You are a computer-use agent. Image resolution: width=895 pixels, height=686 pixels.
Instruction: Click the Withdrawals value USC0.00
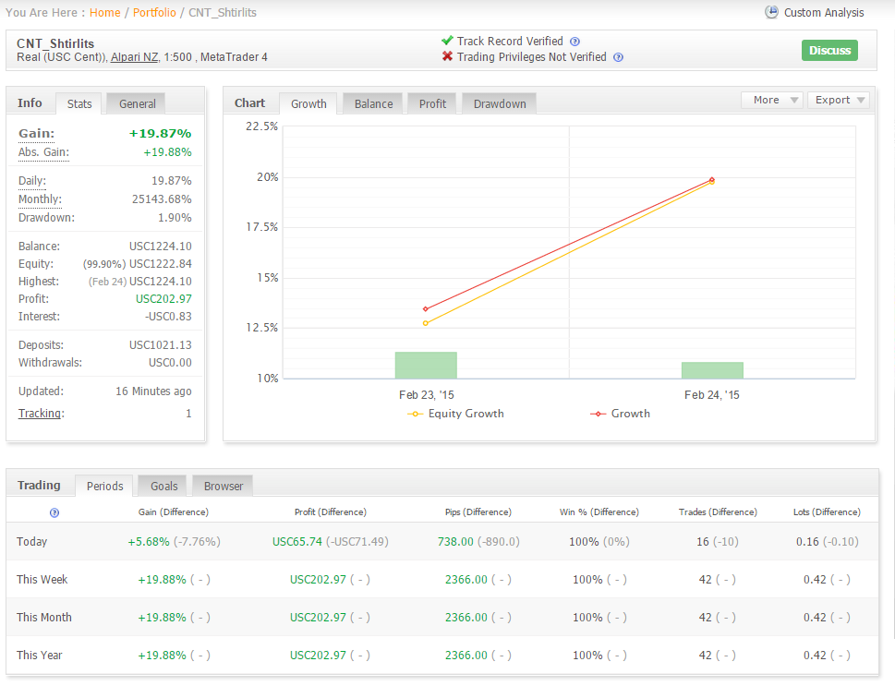(170, 363)
